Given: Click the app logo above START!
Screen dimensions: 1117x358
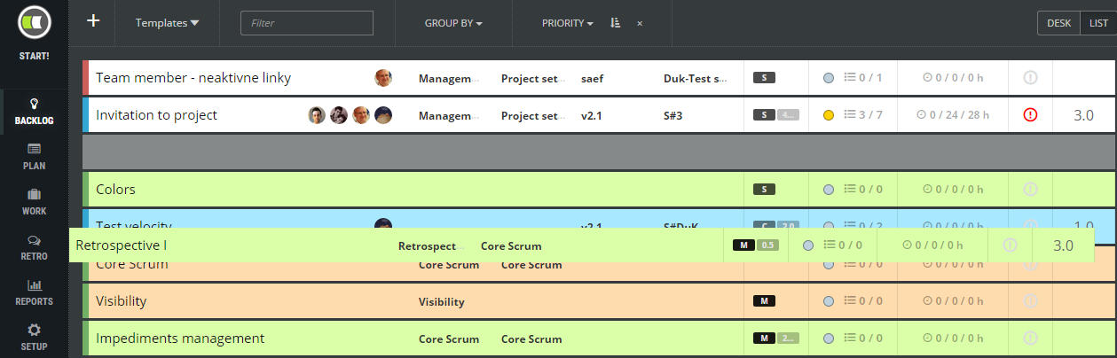Looking at the screenshot, I should click(34, 23).
